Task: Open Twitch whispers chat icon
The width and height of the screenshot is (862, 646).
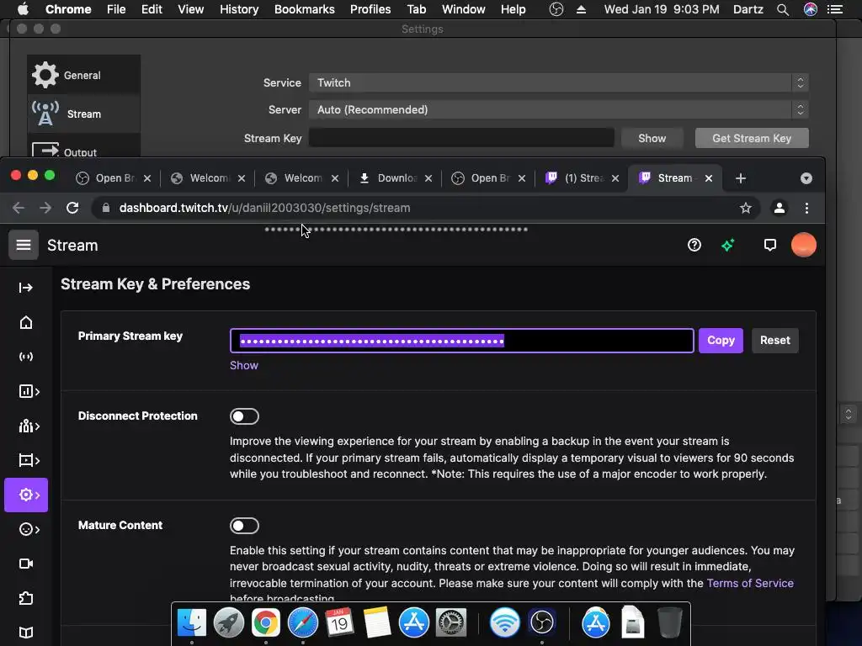Action: (x=769, y=245)
